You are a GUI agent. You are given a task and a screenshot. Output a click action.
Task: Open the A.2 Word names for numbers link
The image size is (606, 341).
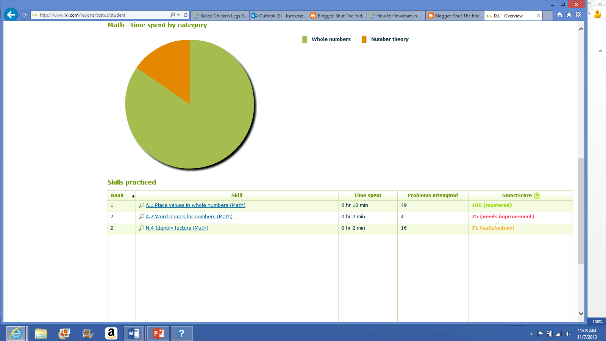(189, 216)
